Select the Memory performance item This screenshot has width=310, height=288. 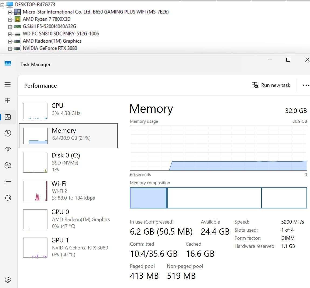(68, 136)
